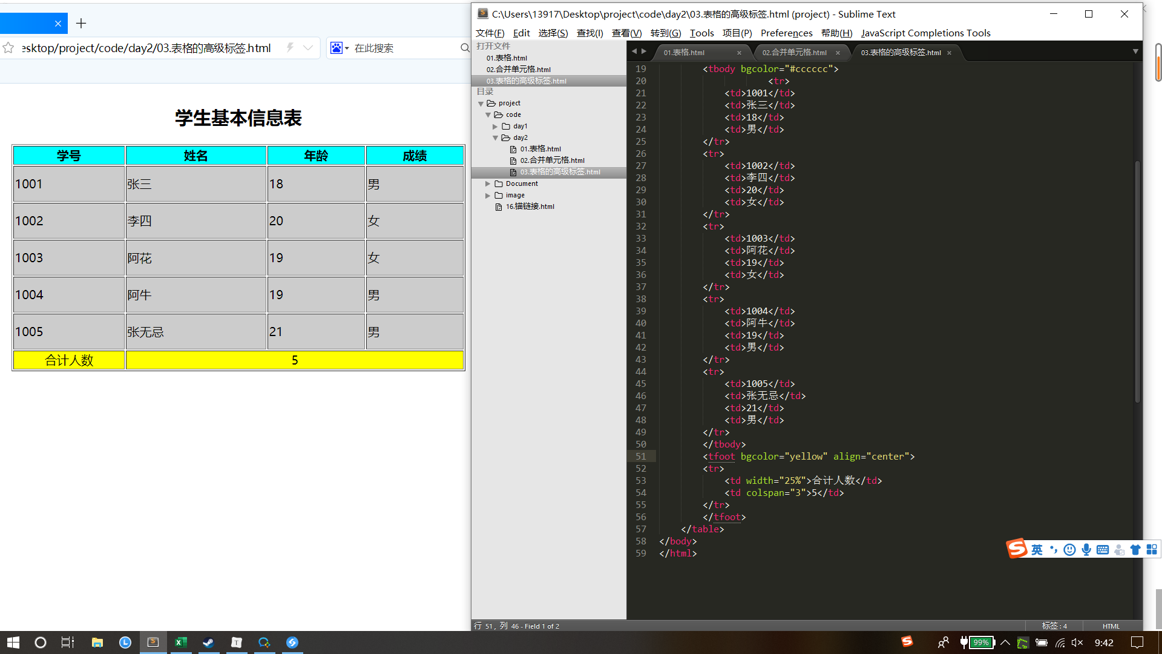The width and height of the screenshot is (1162, 654).
Task: Open the tab list dropdown arrow in editor
Action: [1135, 52]
